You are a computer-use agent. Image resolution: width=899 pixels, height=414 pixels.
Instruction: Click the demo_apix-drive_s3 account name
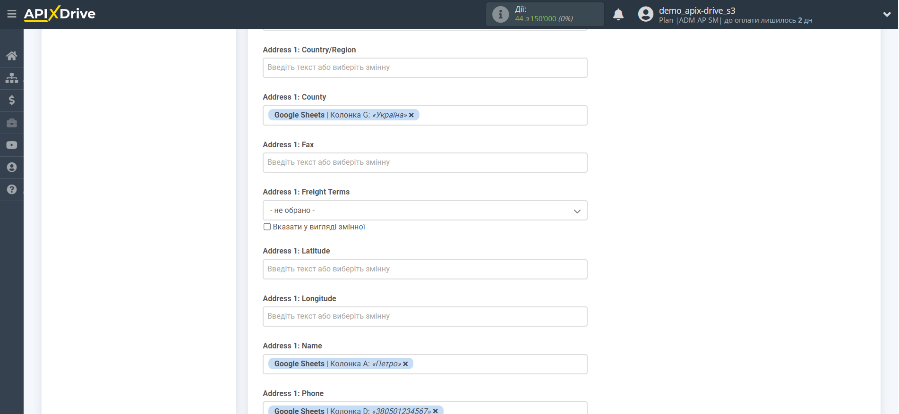click(x=697, y=10)
